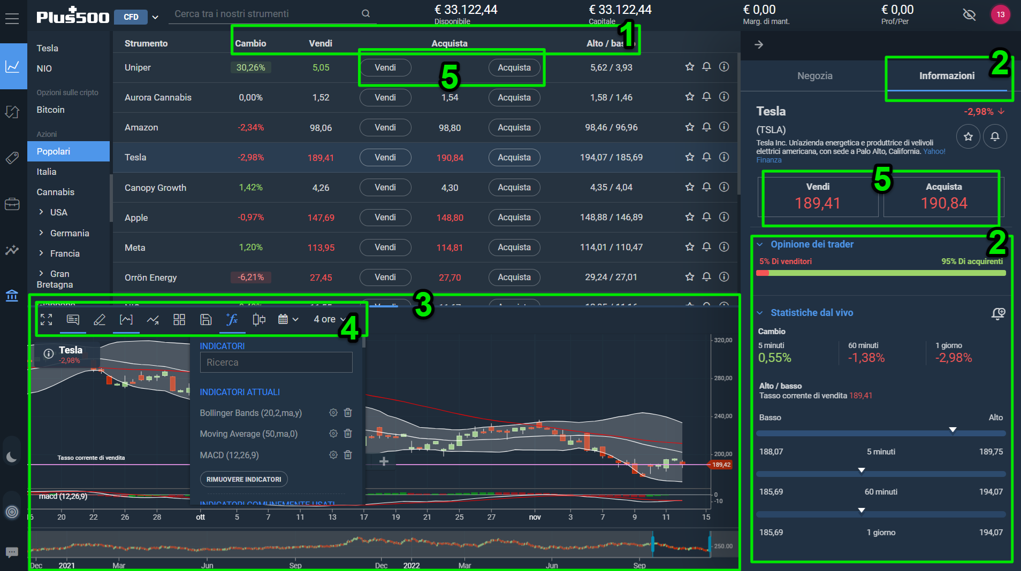Toggle the balance visibility eye icon
Viewport: 1021px width, 571px height.
click(x=969, y=14)
